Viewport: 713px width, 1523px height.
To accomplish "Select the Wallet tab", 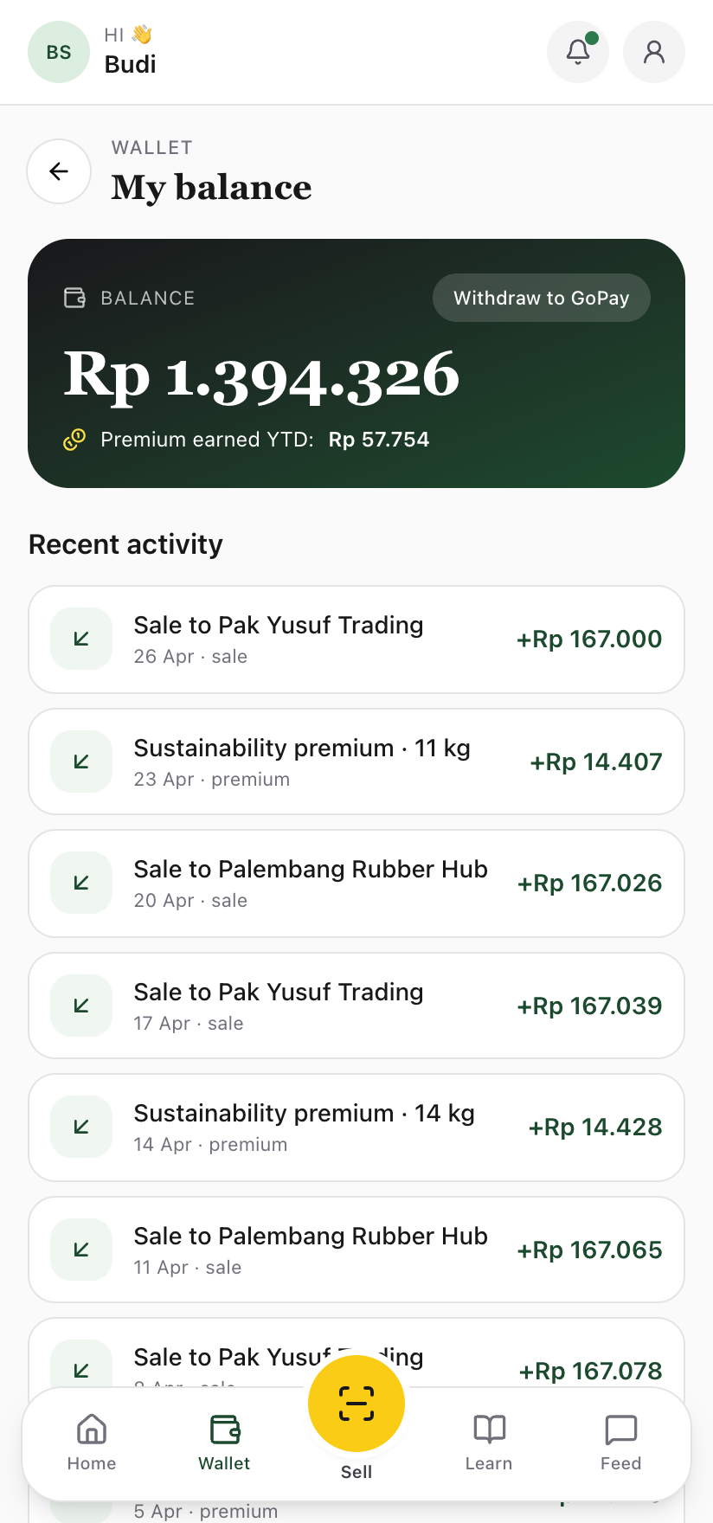I will coord(224,1443).
